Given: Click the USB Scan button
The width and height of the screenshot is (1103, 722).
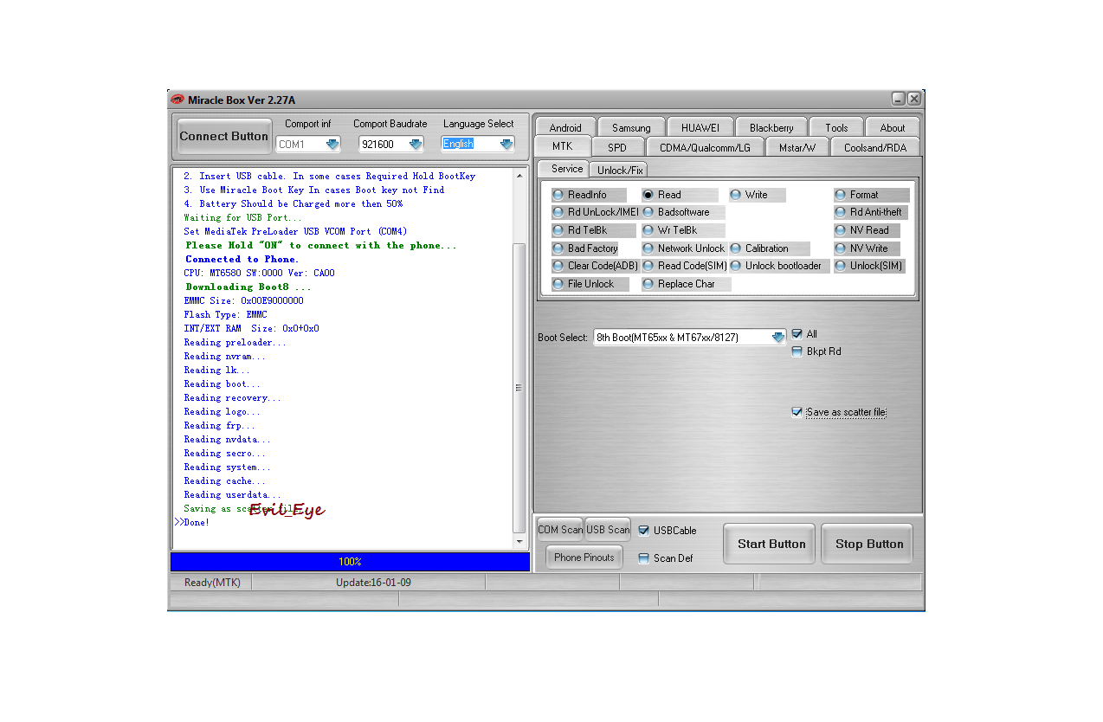Looking at the screenshot, I should tap(608, 530).
